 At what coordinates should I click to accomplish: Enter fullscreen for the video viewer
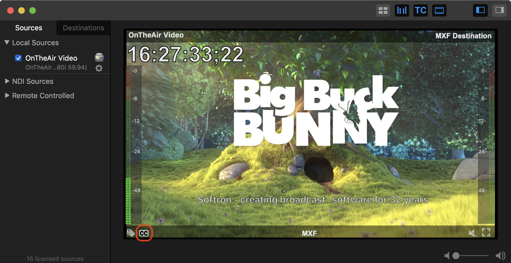486,232
